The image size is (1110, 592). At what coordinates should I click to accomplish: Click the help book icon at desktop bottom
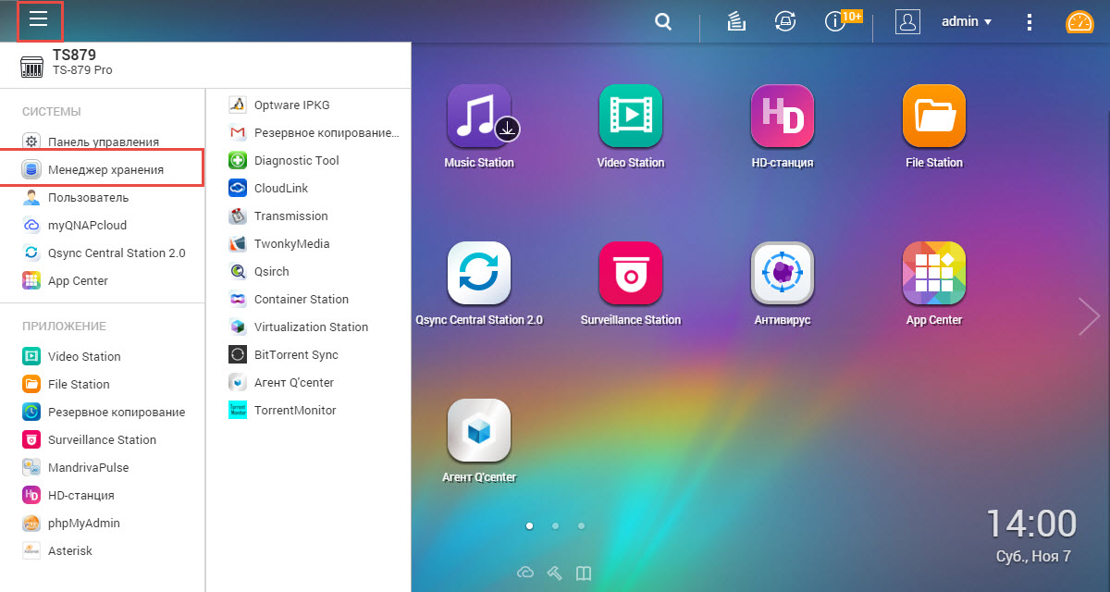pyautogui.click(x=584, y=573)
